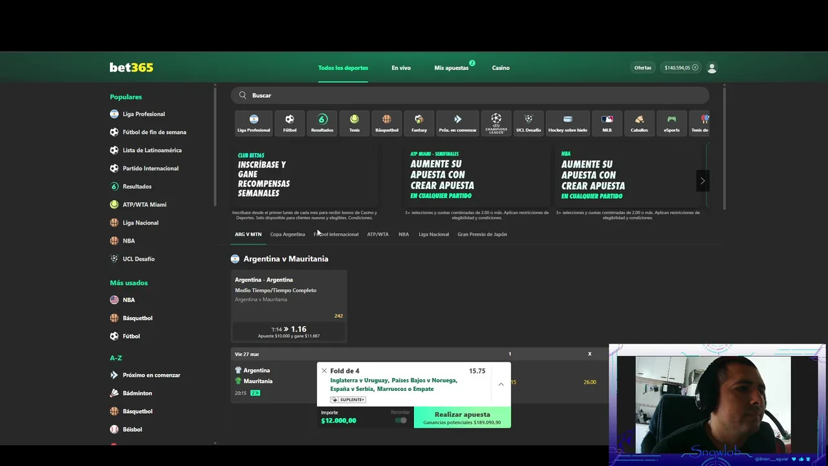Select the NBA tab in coupon row
828x466 pixels.
pyautogui.click(x=404, y=234)
